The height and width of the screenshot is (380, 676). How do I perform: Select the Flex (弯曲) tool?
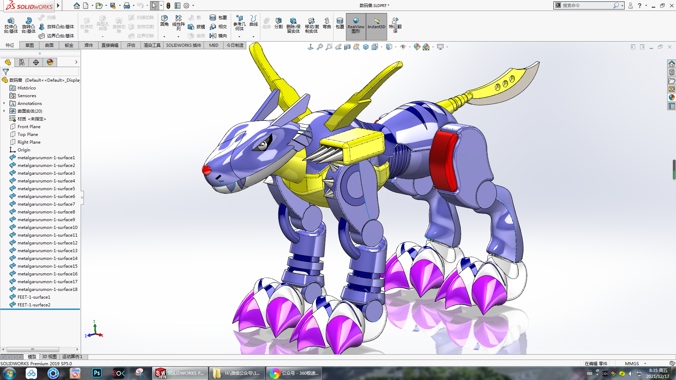click(327, 23)
